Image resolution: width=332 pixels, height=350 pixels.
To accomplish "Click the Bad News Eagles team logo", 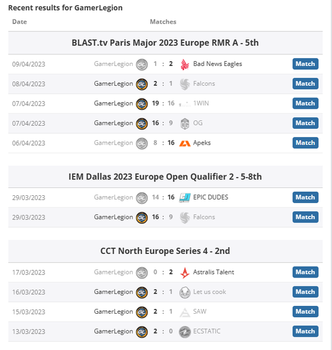I will tap(185, 65).
